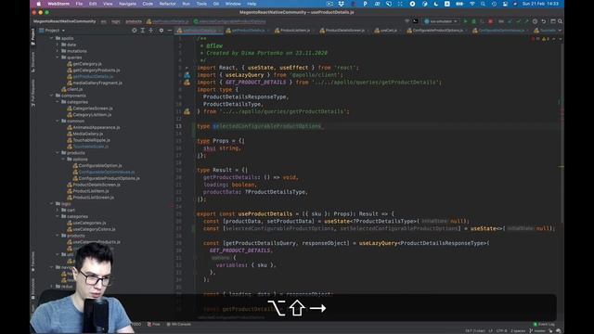Open useCategories.js in project tree
This screenshot has height=334, width=594.
point(86,223)
